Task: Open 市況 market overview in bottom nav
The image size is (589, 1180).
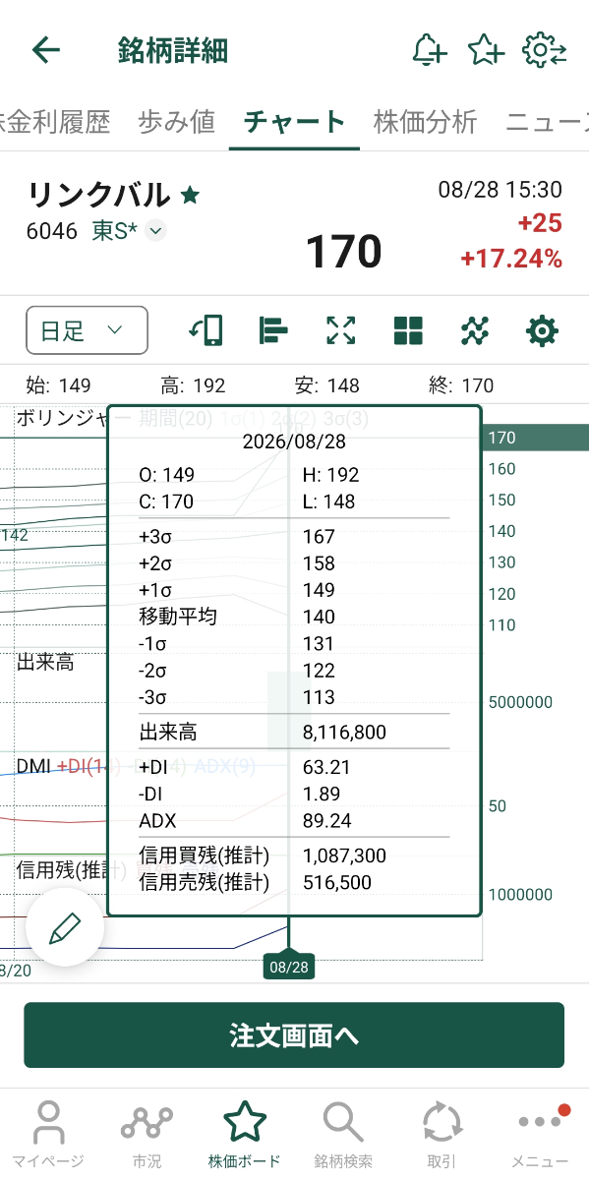Action: 147,1134
